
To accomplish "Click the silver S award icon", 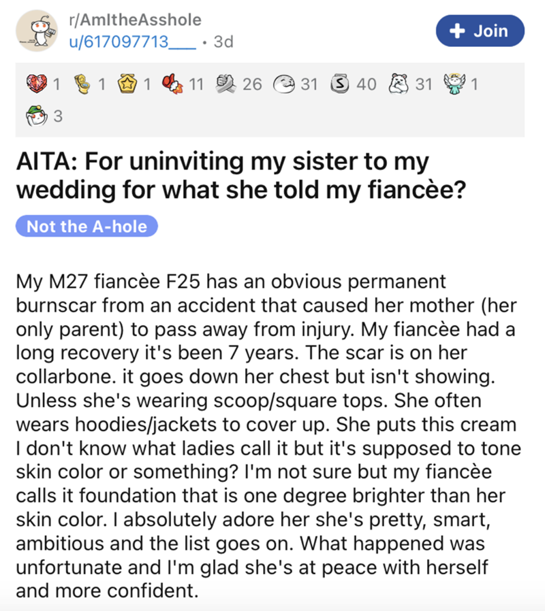I will (x=341, y=86).
